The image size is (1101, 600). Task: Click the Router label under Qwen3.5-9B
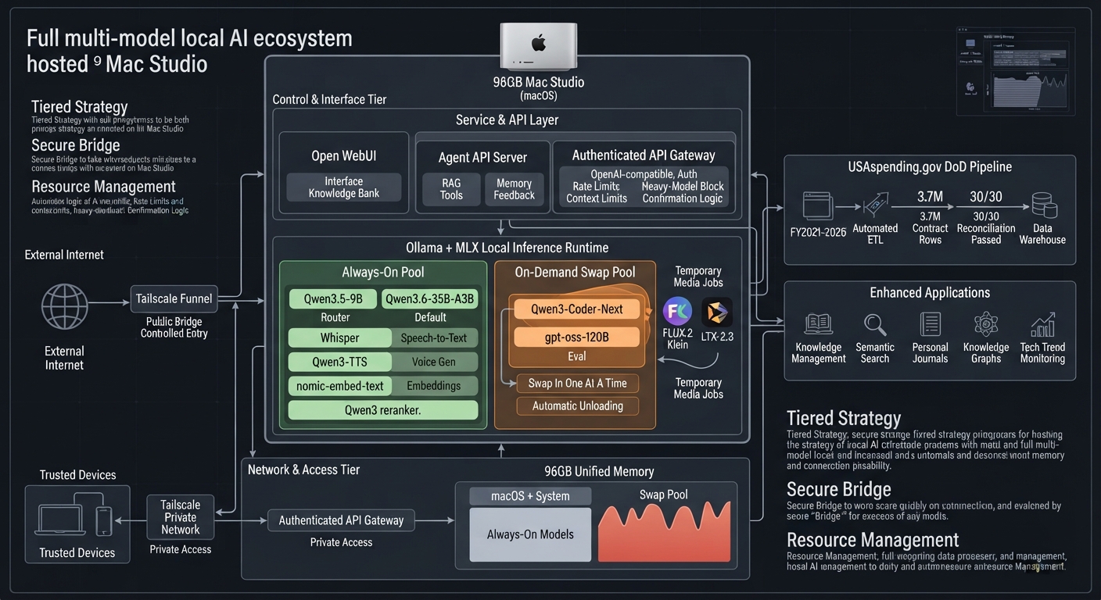tap(335, 317)
